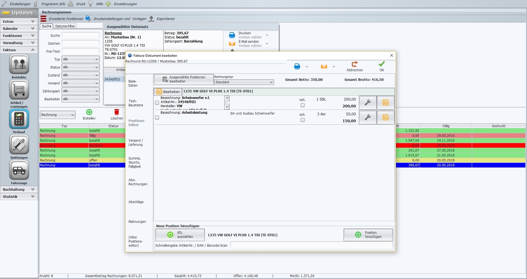Click the Updates button
527x279 pixels.
[19, 13]
